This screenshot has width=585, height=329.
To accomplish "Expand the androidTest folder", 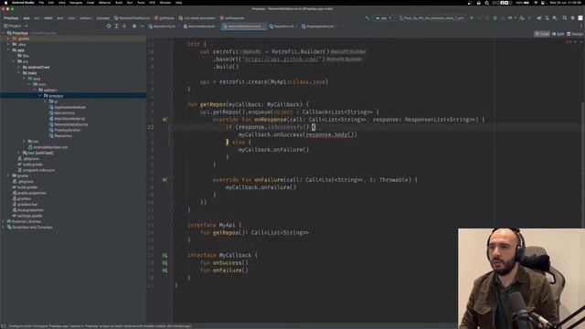I will 19,67.
